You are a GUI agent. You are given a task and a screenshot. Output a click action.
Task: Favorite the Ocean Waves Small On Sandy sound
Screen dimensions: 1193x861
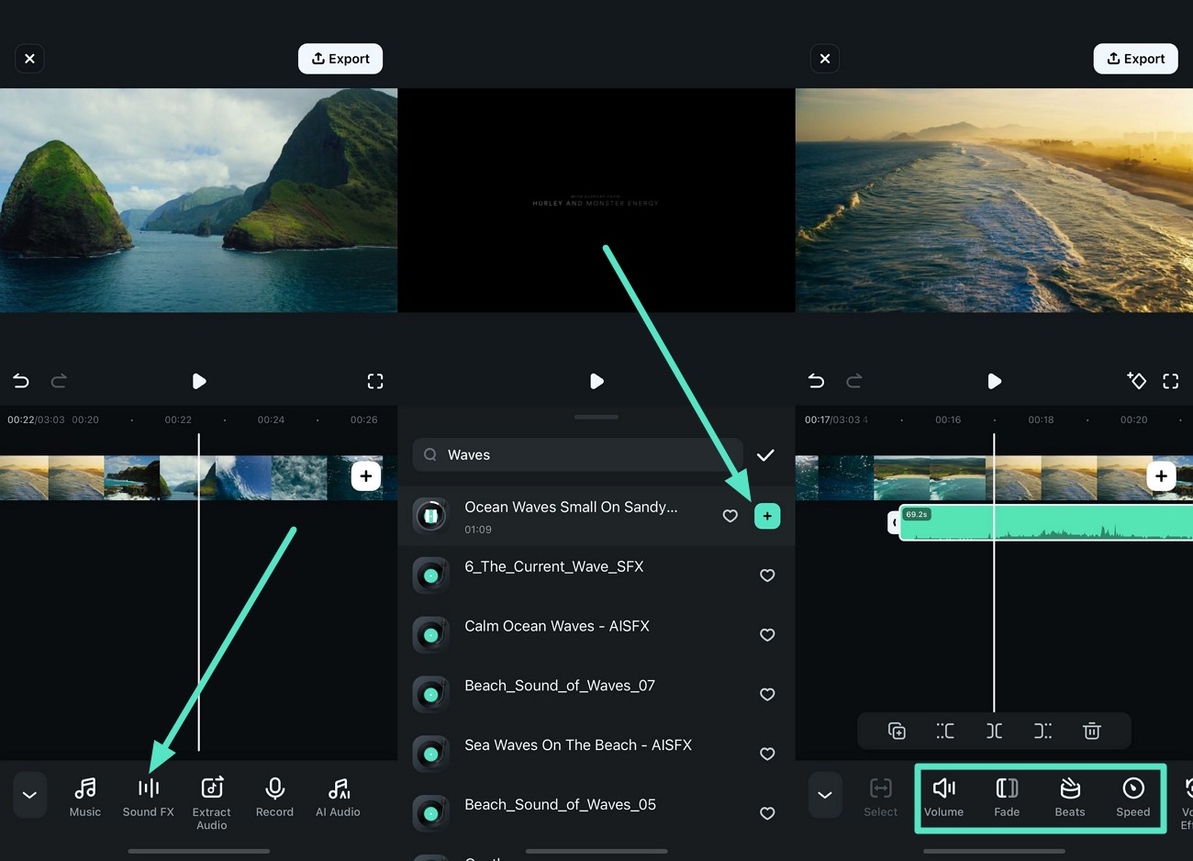pyautogui.click(x=730, y=516)
